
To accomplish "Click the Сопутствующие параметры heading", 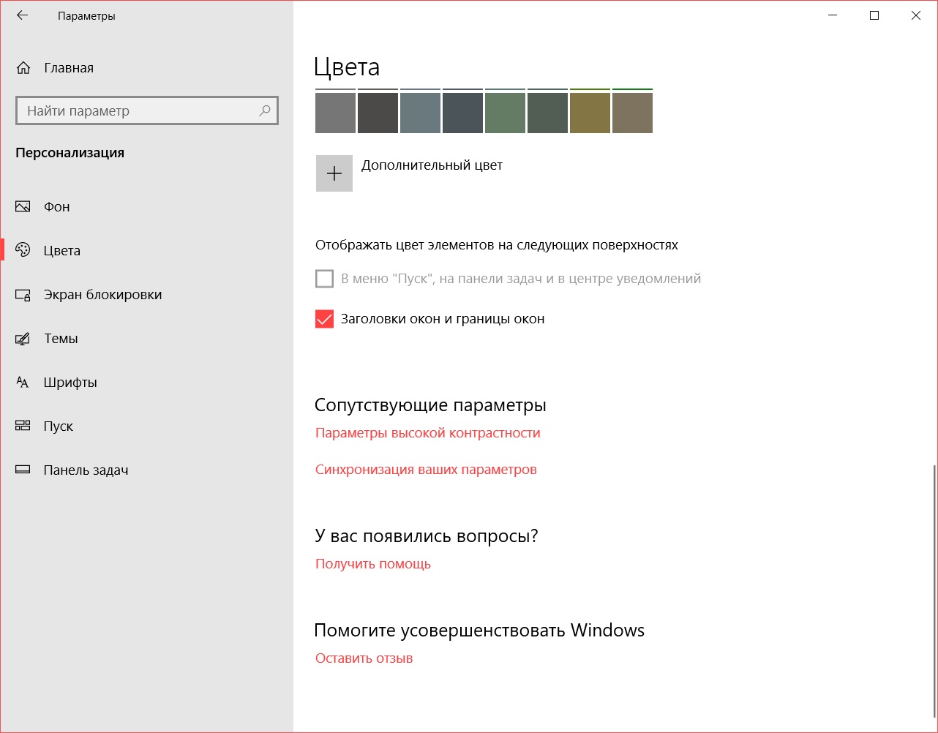I will (430, 405).
